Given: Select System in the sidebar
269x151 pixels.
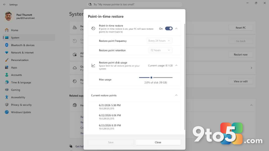Looking at the screenshot, I should point(29,37).
